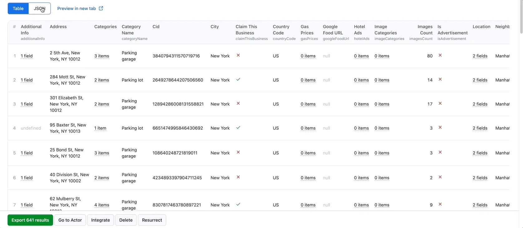Expand '0 items' gas prices in 284 Mott St row

308,80
